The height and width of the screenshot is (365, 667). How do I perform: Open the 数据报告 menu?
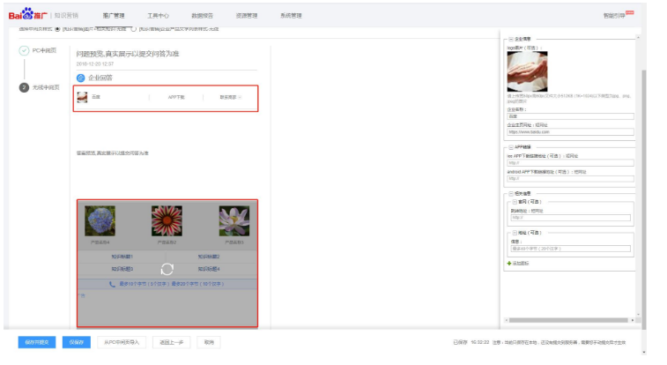202,15
